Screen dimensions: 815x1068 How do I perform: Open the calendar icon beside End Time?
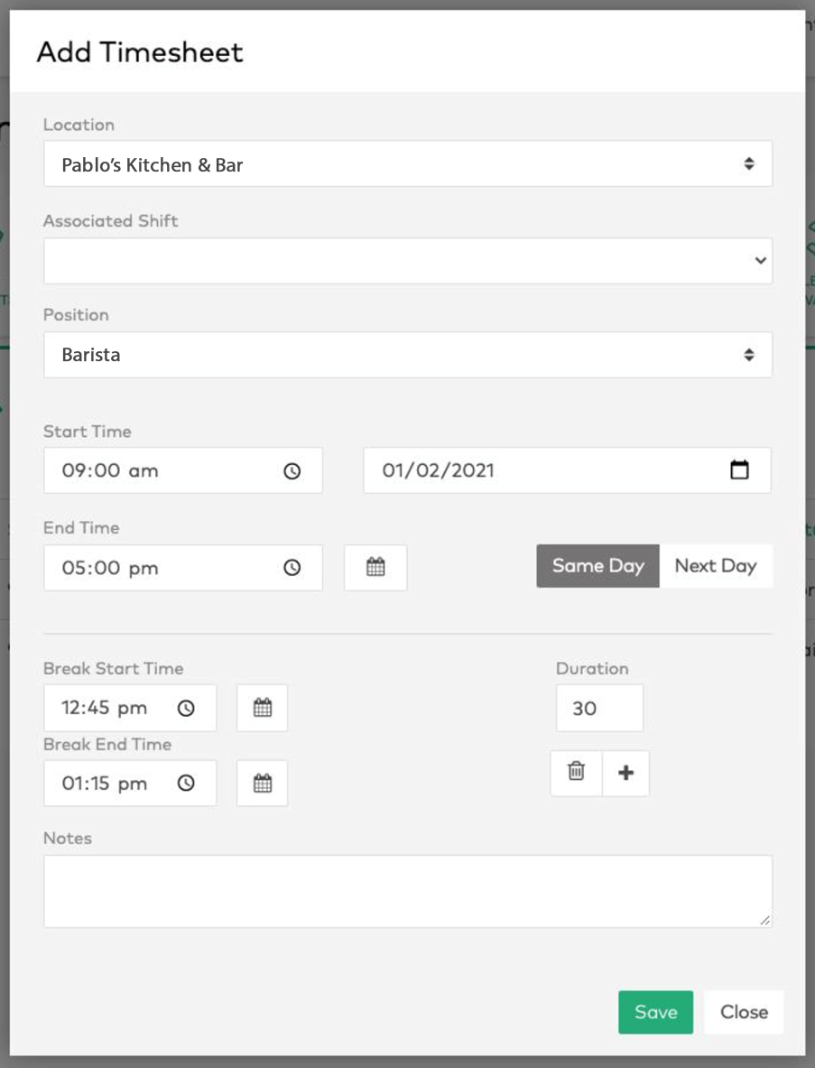click(375, 567)
